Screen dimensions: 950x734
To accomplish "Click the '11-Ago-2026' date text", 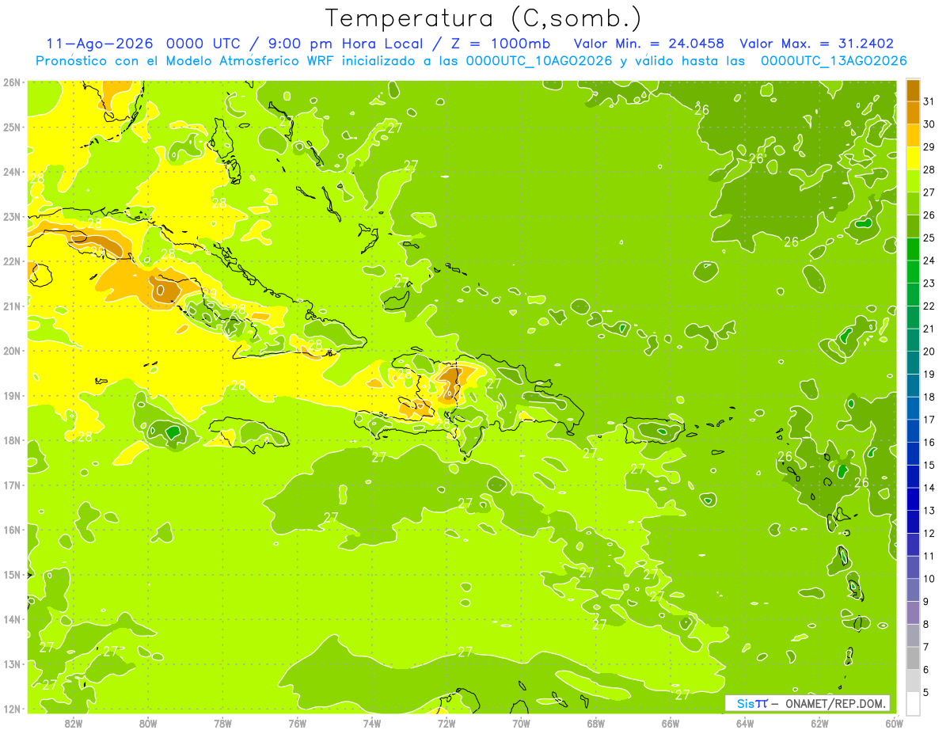I will tap(100, 44).
